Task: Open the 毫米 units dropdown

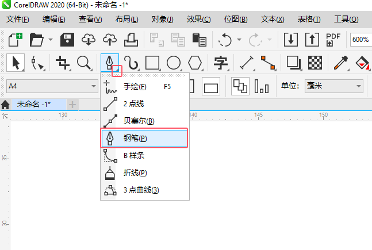Action: pos(334,86)
